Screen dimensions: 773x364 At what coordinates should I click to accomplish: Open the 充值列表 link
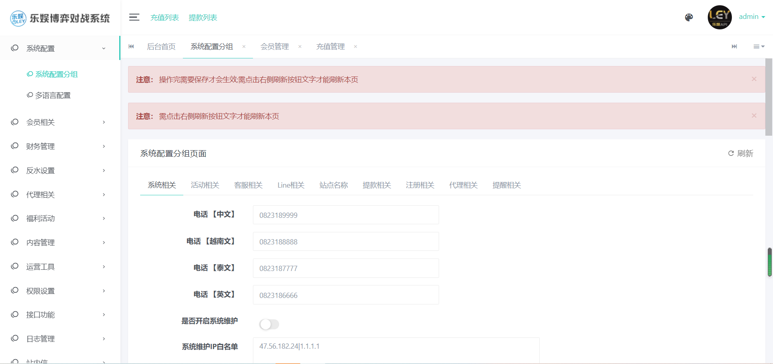coord(164,18)
